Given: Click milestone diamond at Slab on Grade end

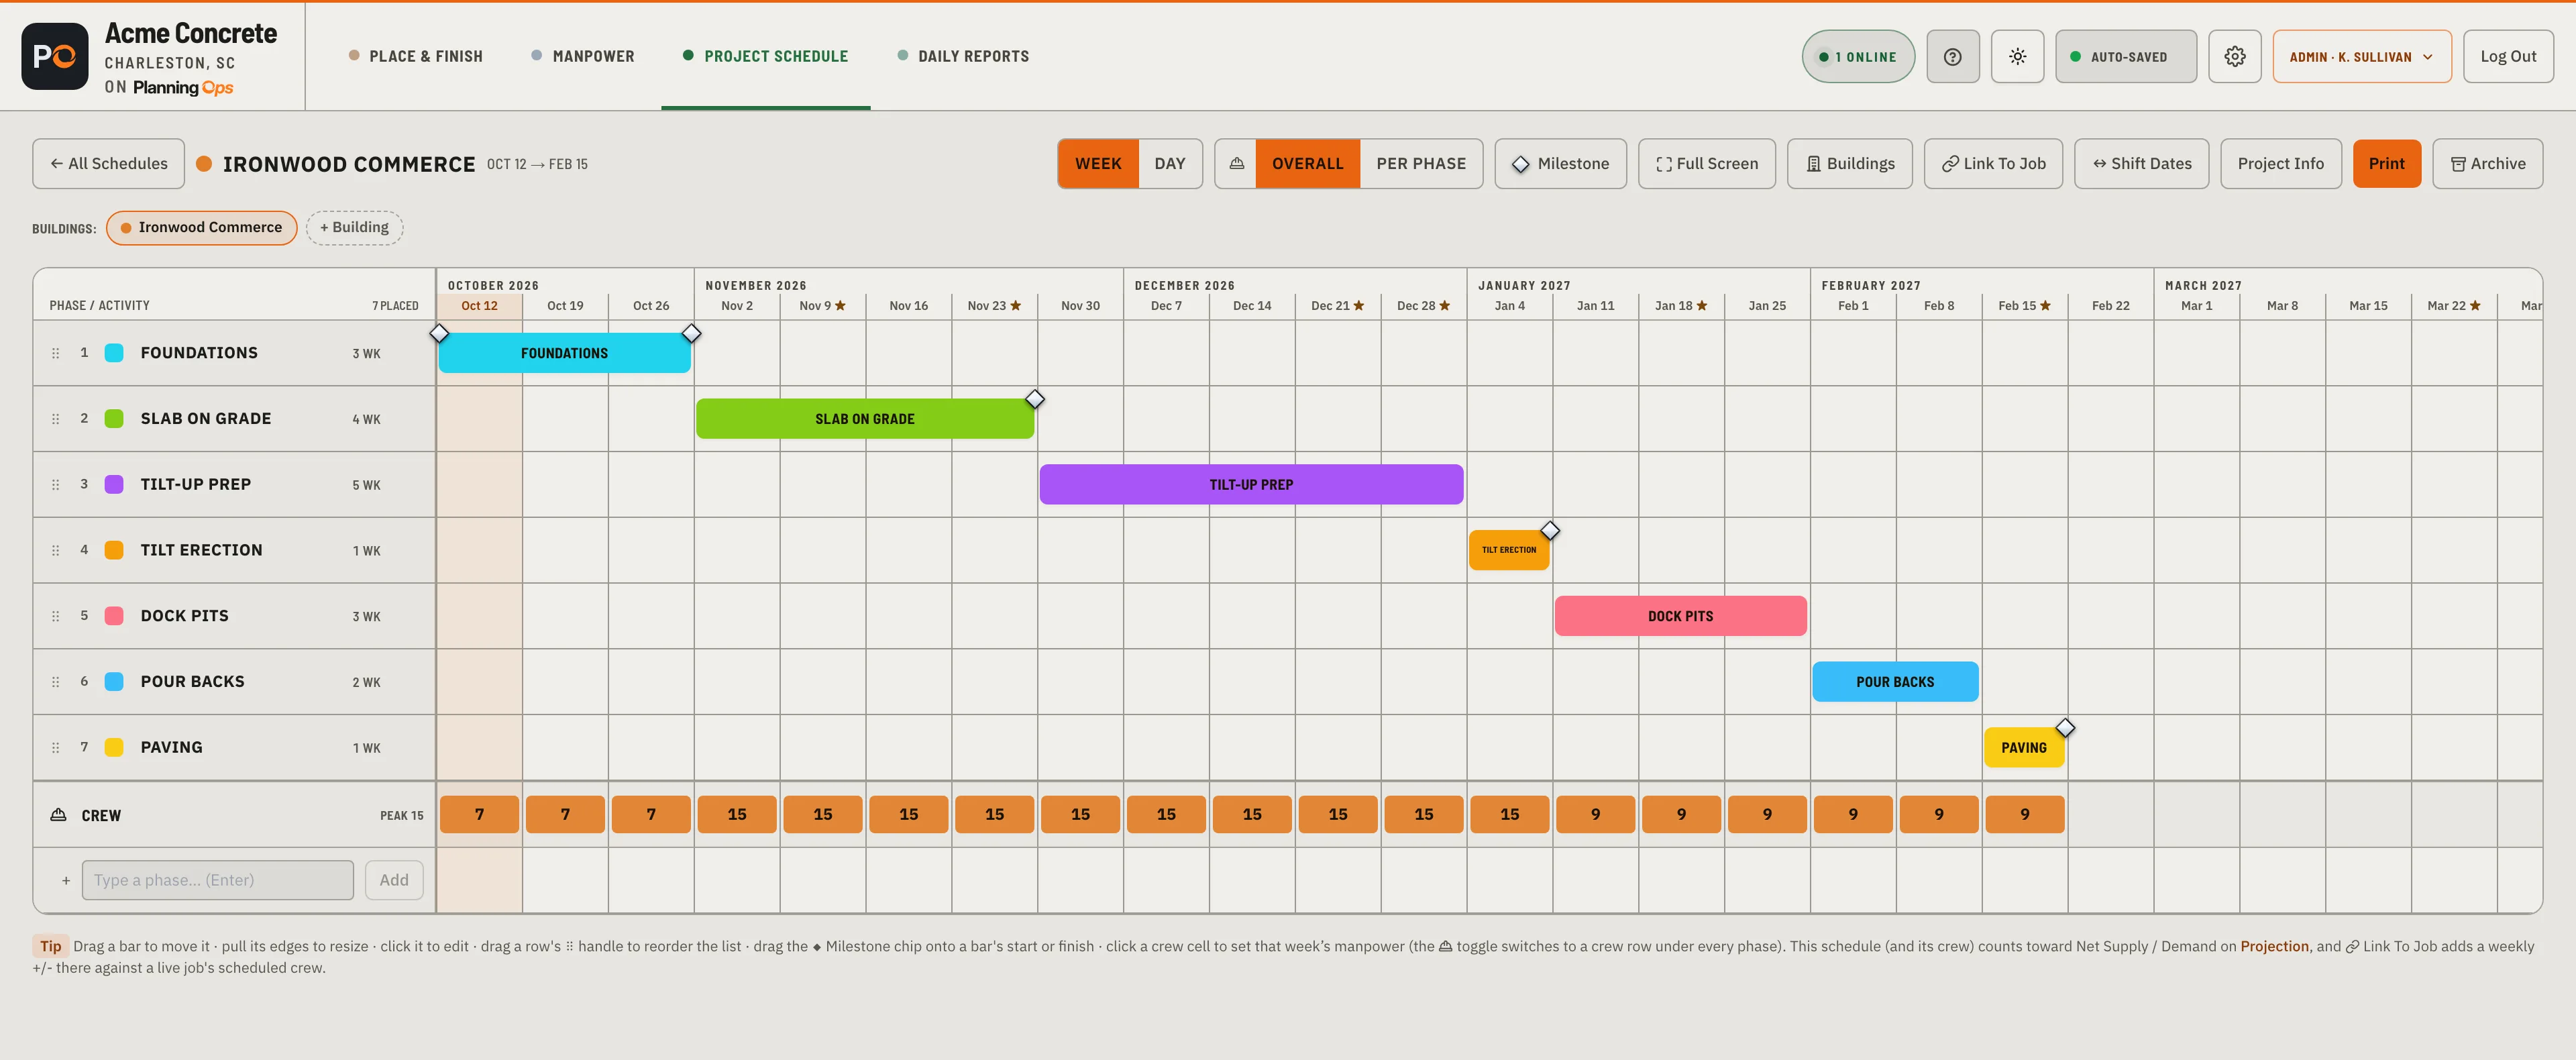Looking at the screenshot, I should (x=1035, y=399).
